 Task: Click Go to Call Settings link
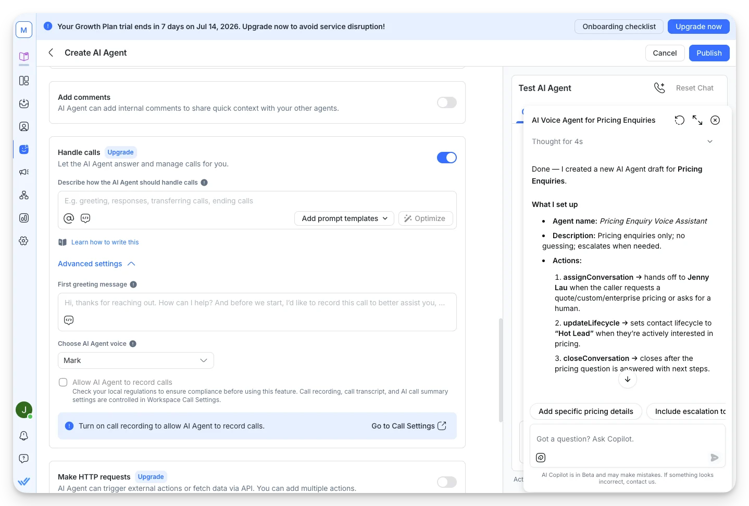(x=409, y=426)
